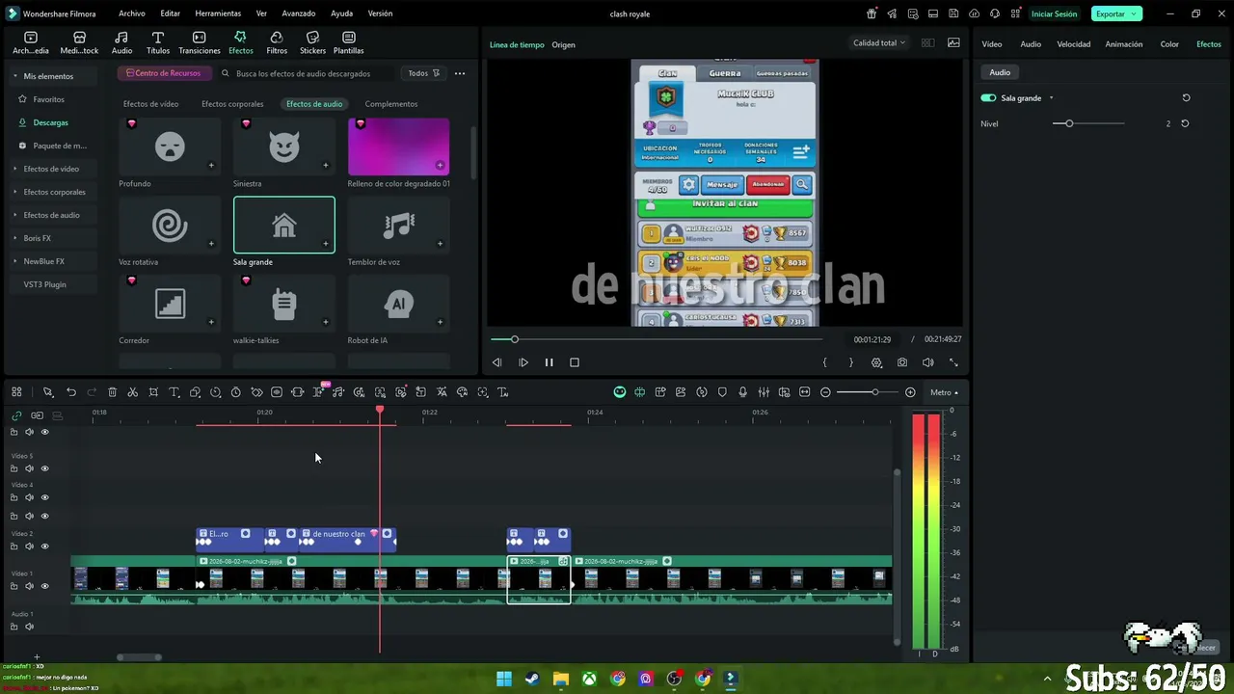Add Voz rotativa effect with plus
The height and width of the screenshot is (694, 1234).
coord(211,244)
